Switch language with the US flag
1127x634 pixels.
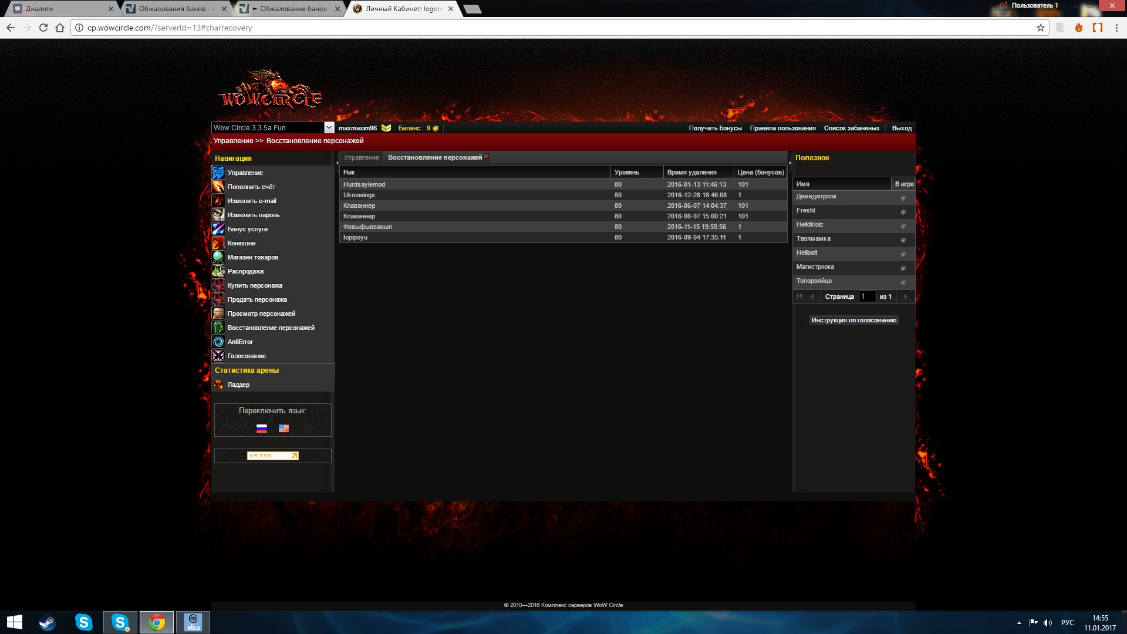(284, 429)
